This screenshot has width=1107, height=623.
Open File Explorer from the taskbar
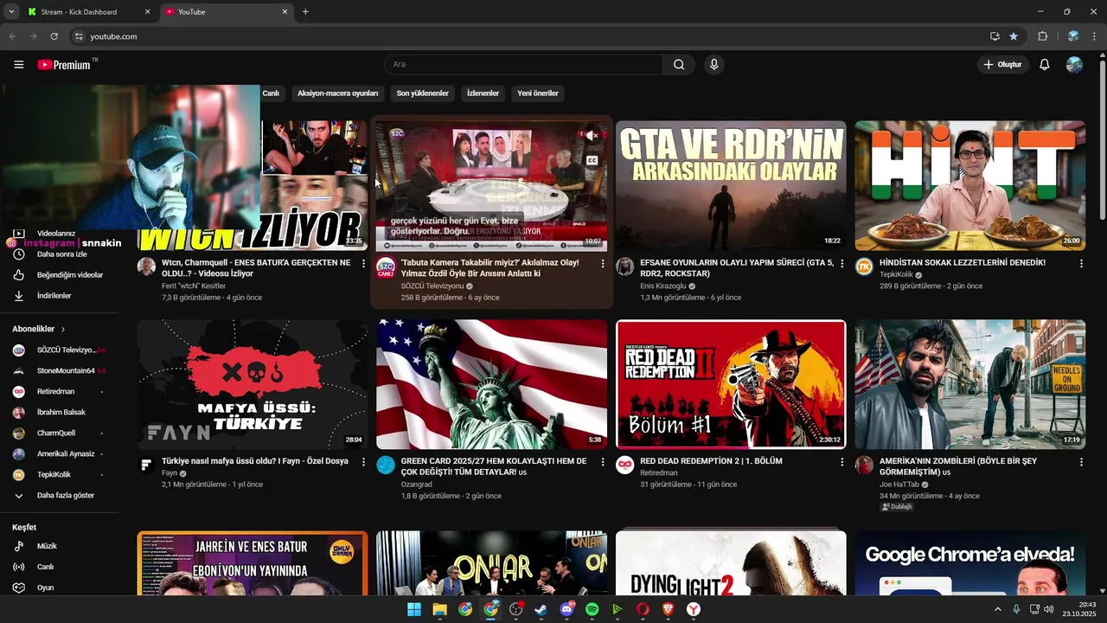(x=439, y=609)
